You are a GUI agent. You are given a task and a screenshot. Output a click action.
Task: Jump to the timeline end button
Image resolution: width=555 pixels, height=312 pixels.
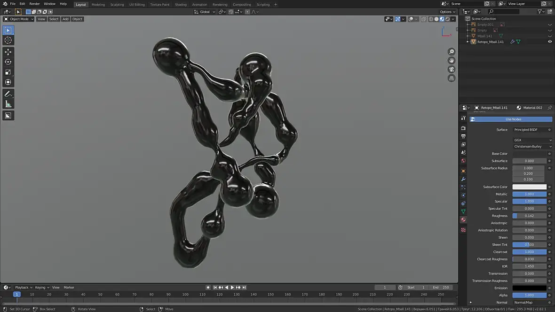click(244, 288)
